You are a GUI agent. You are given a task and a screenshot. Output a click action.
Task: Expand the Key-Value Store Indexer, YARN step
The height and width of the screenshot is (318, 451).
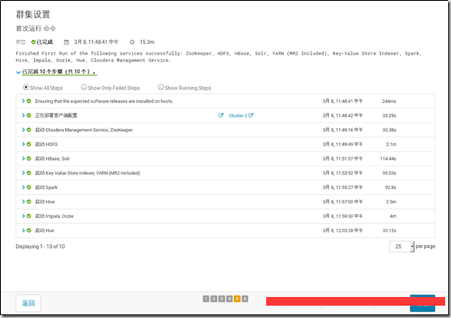[x=23, y=173]
